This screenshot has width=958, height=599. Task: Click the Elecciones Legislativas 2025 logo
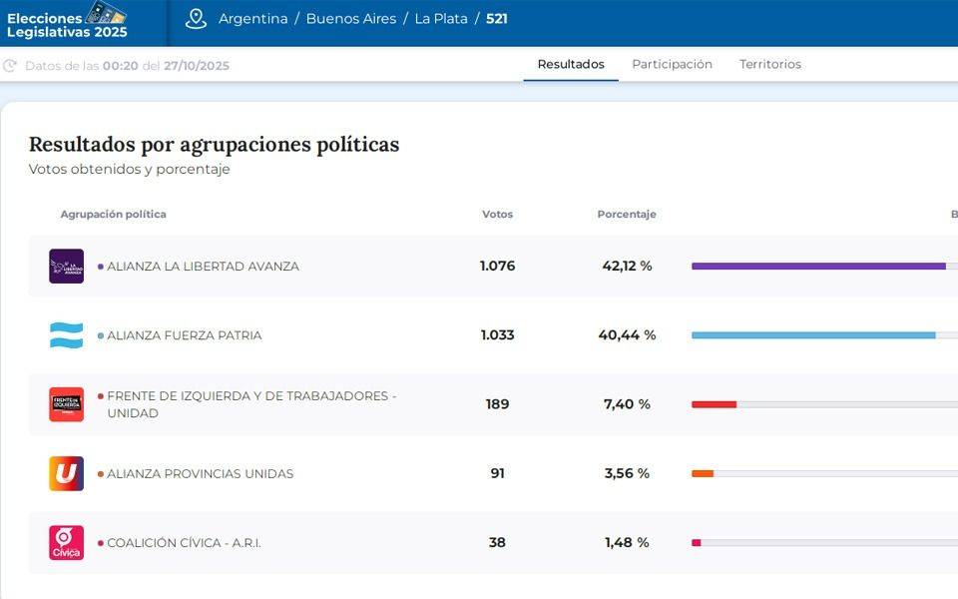tap(68, 20)
